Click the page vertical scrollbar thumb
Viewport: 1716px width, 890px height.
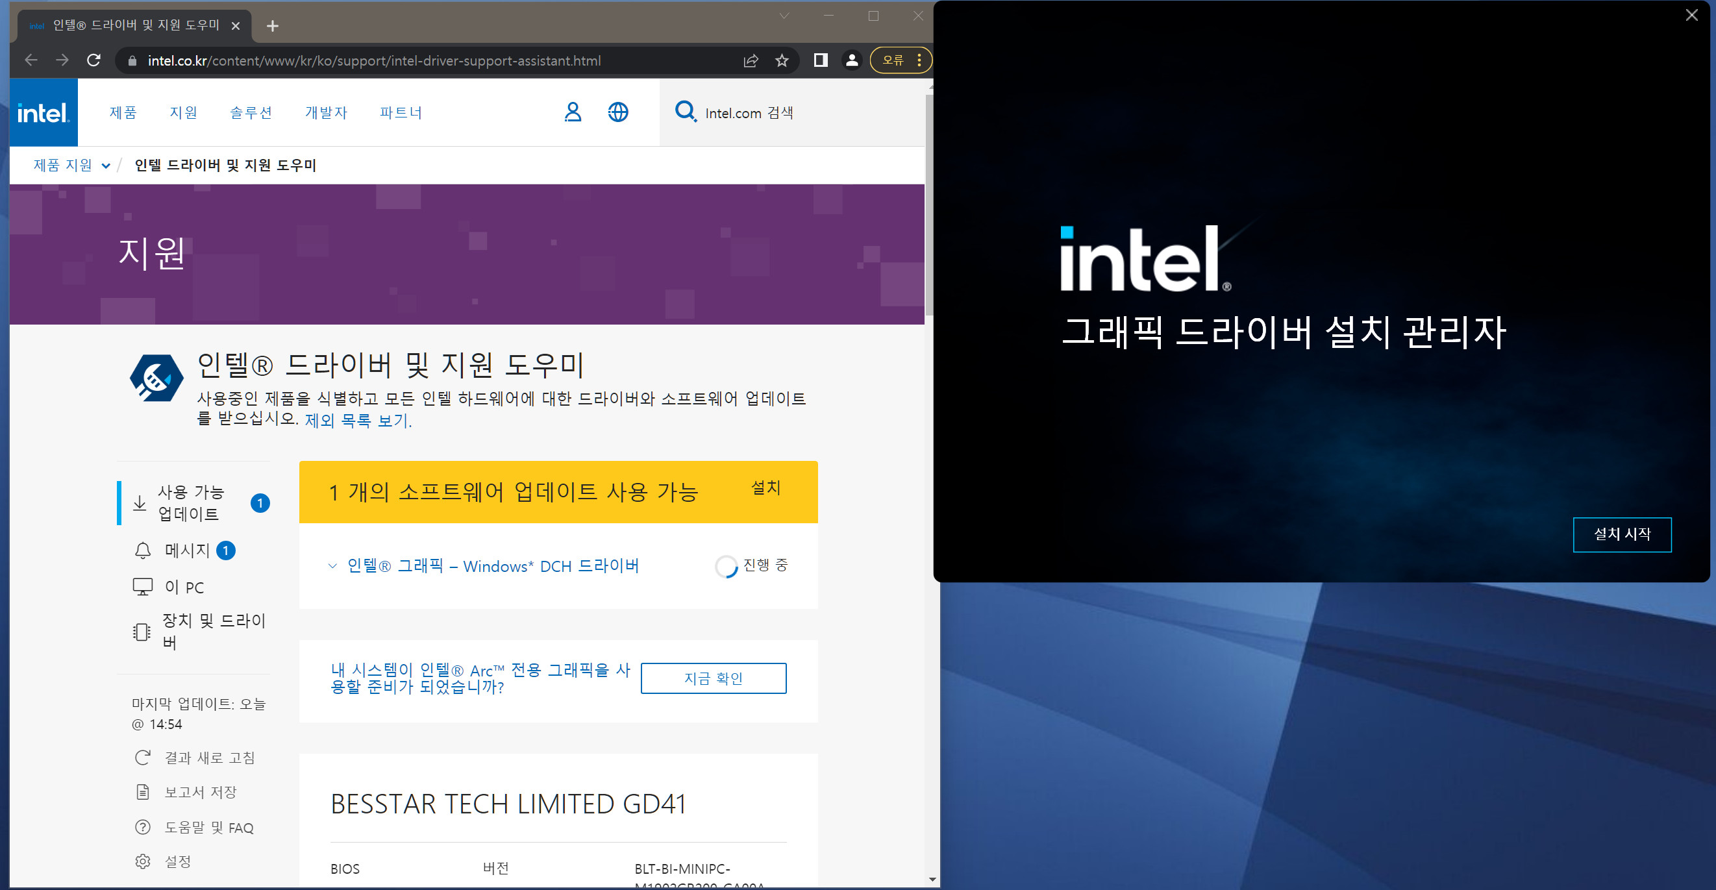click(930, 206)
